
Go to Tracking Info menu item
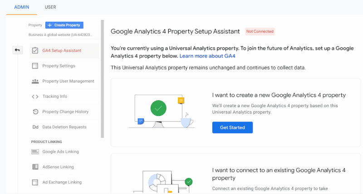click(x=54, y=96)
